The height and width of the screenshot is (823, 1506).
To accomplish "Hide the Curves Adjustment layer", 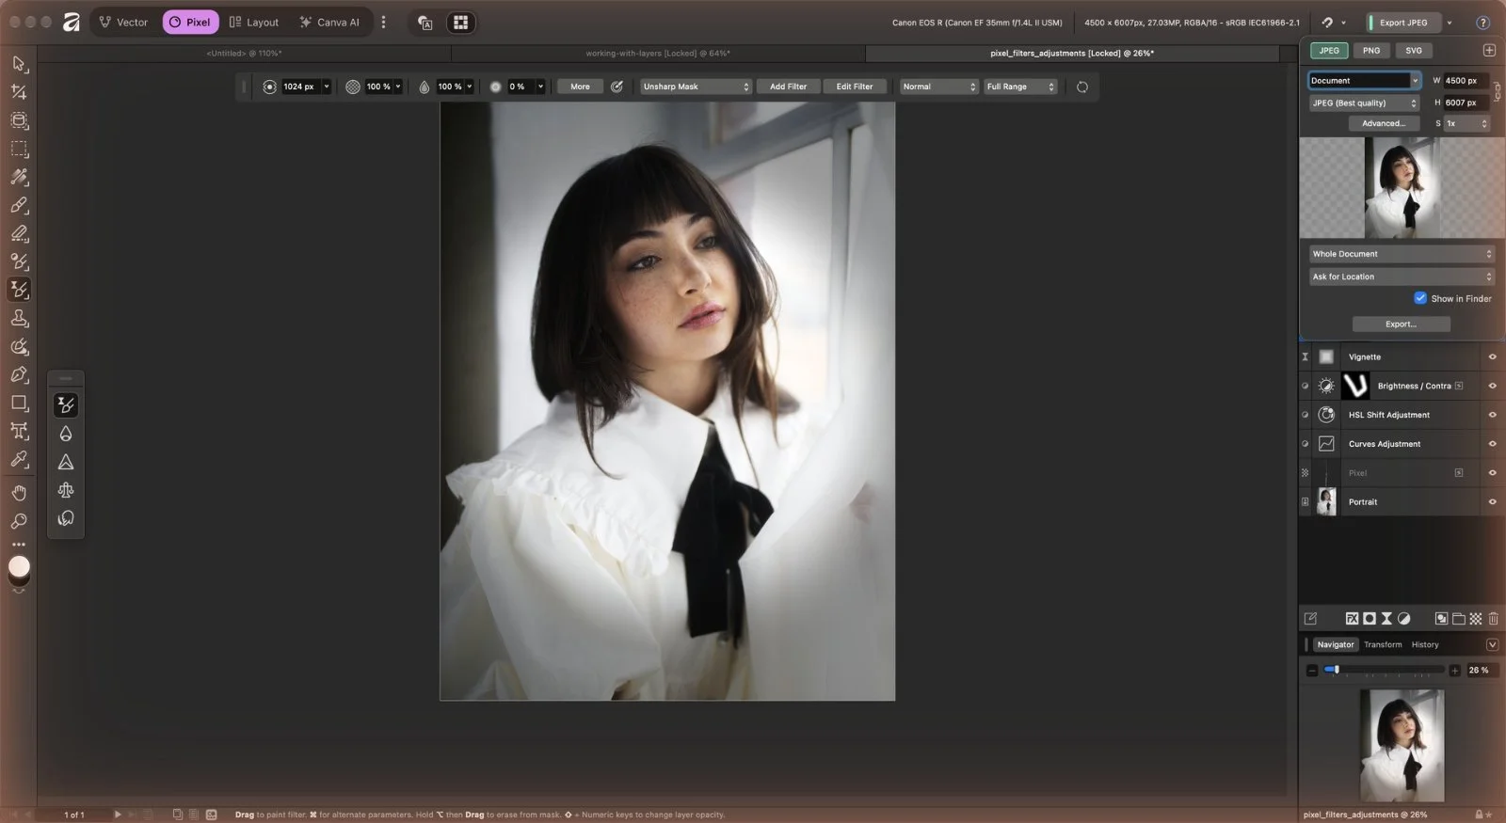I will [1492, 444].
